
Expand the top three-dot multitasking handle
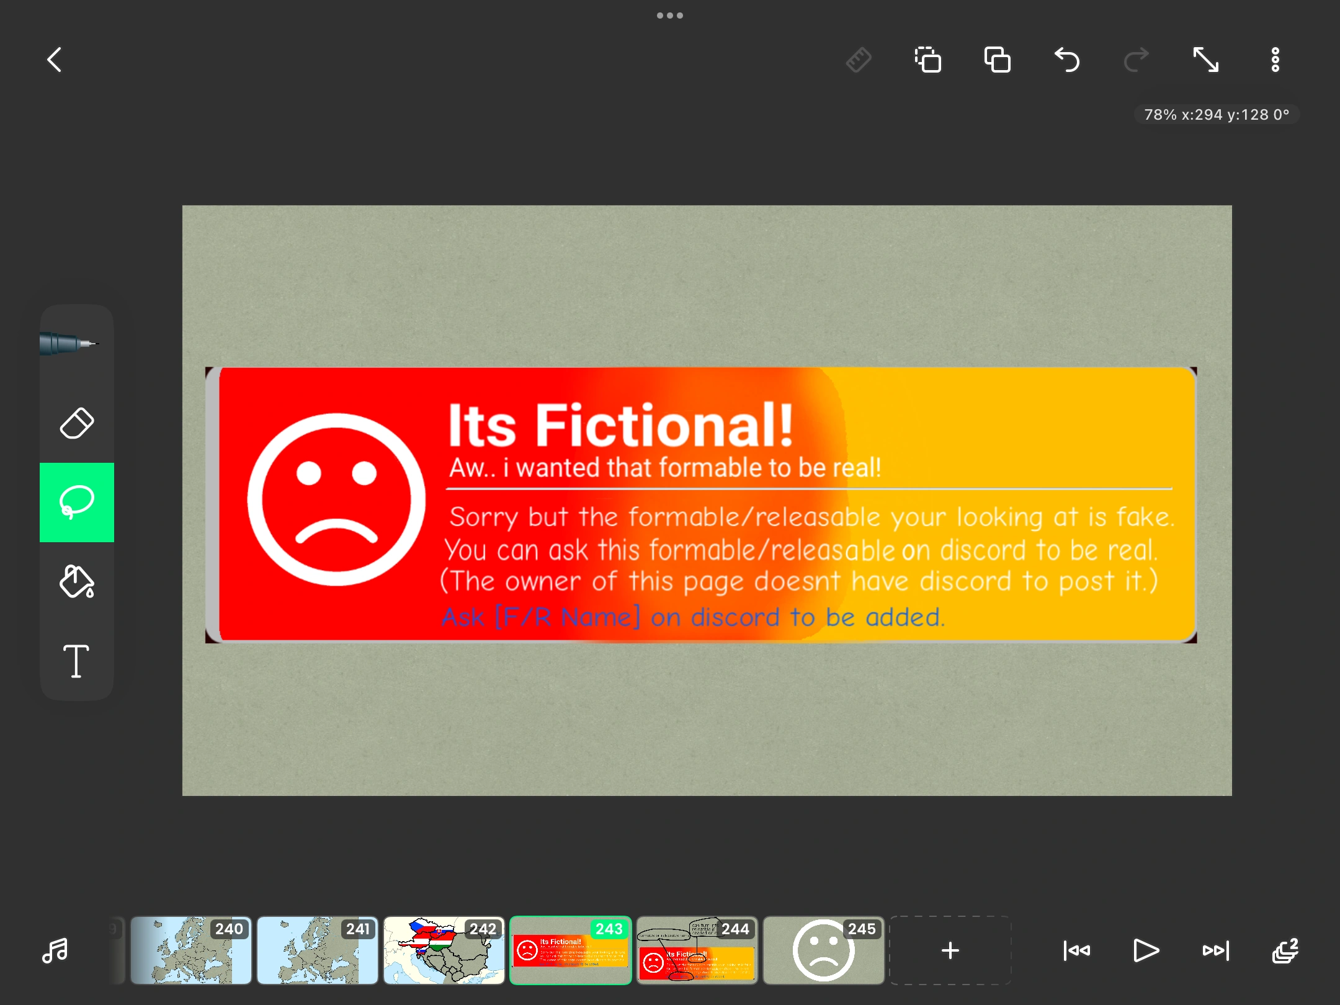point(670,16)
